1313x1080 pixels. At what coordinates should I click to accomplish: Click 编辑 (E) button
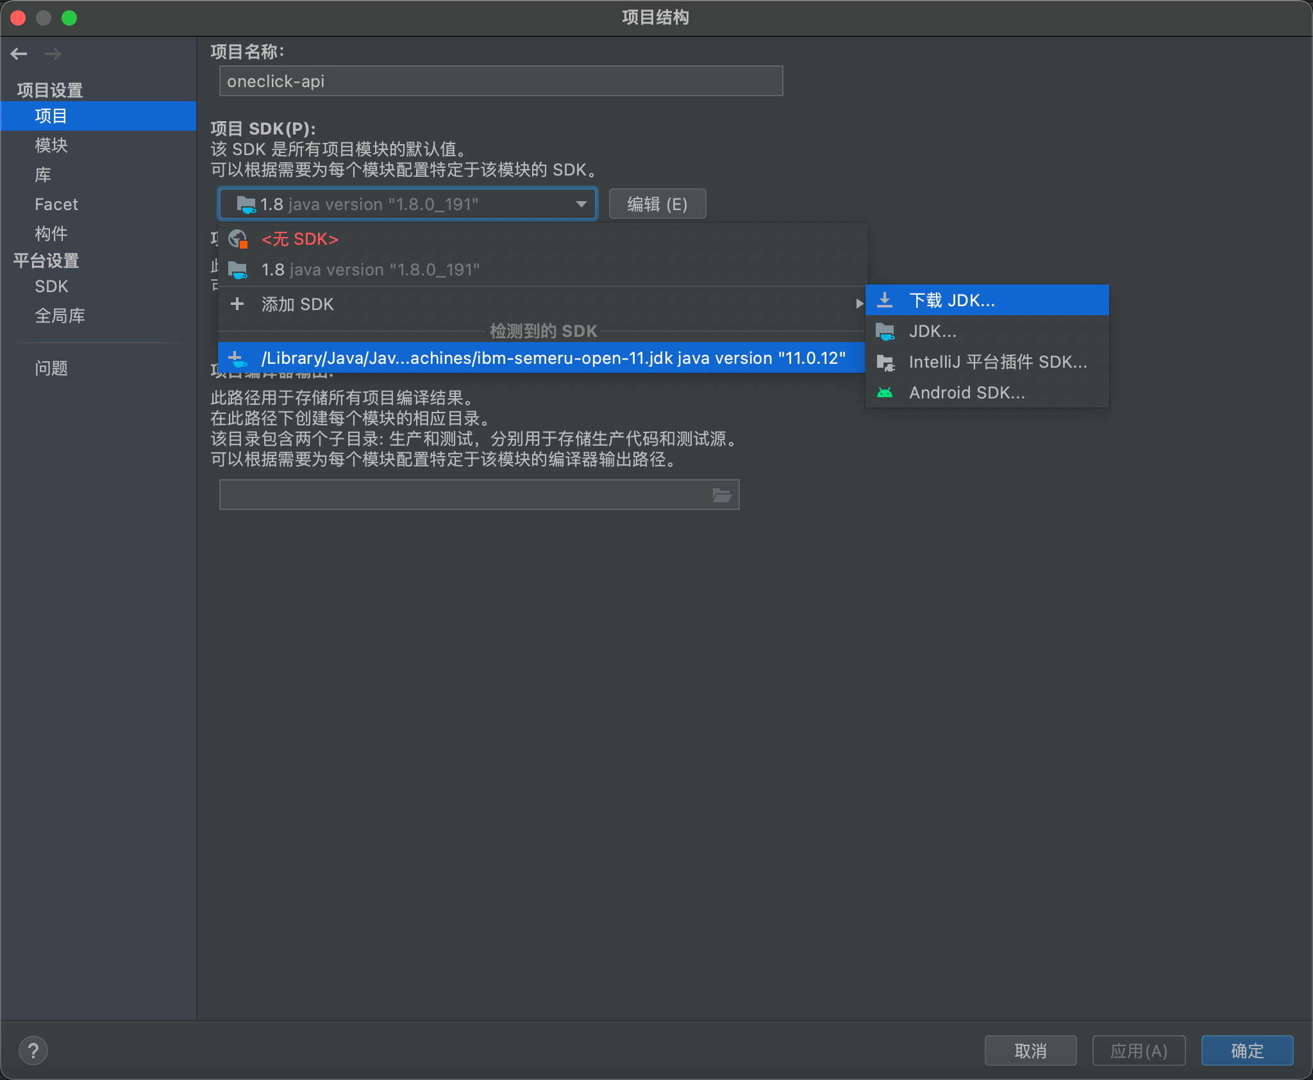655,204
